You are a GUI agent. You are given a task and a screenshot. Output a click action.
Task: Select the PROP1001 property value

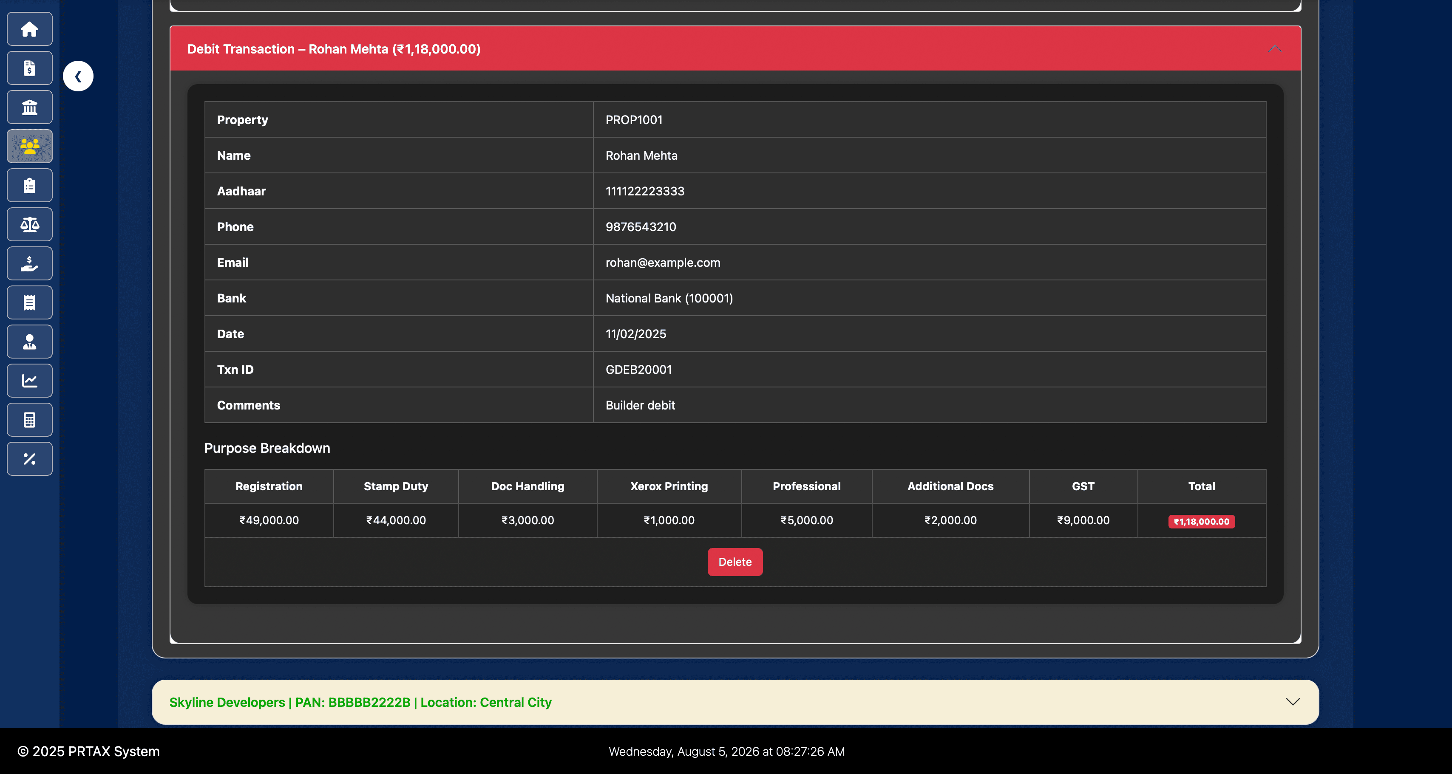(634, 119)
